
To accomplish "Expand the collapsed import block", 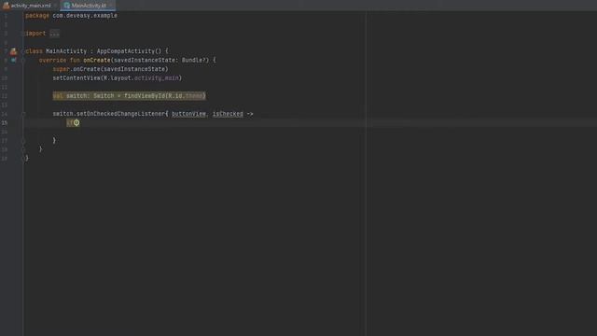I will click(x=23, y=34).
